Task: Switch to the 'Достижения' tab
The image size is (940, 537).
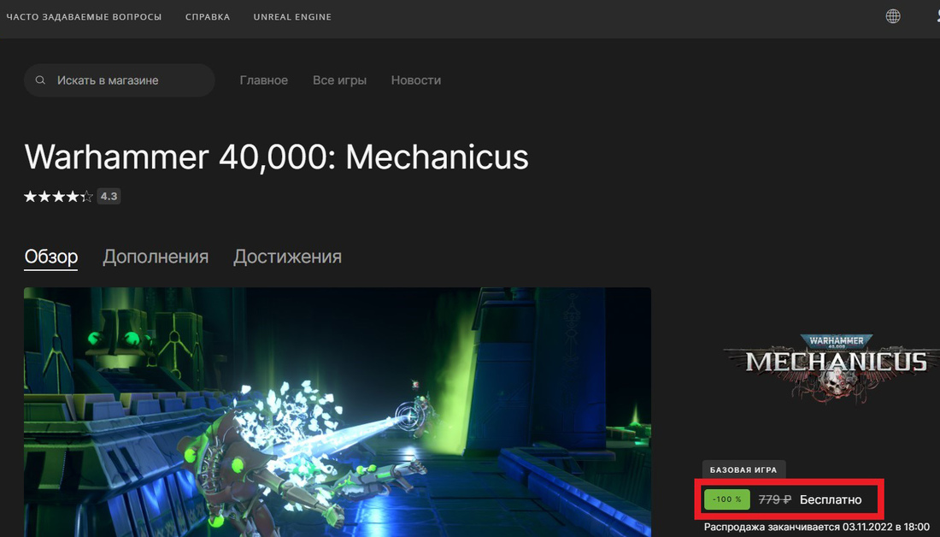Action: tap(287, 257)
